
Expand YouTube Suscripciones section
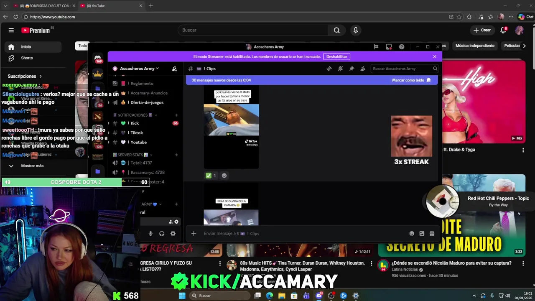coord(25,76)
